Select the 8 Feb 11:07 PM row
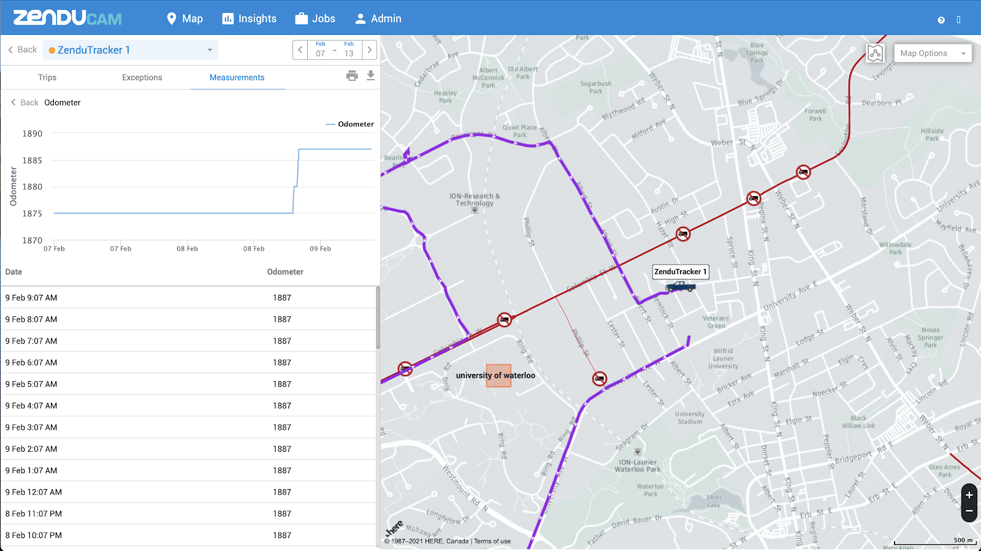 [x=188, y=514]
